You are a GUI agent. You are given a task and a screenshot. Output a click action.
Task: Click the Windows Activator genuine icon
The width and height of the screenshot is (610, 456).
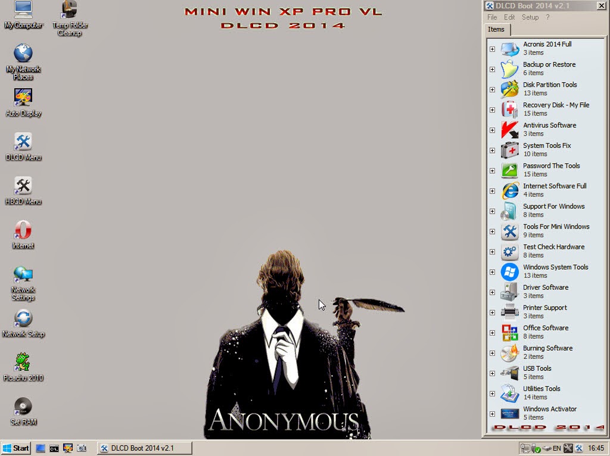point(510,413)
